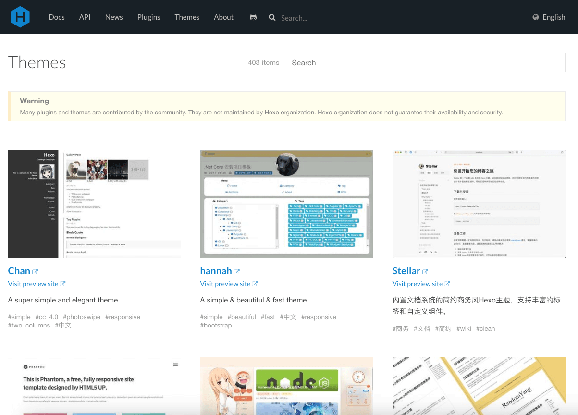This screenshot has height=415, width=578.
Task: Select the #wiki tag under Stellar
Action: 464,328
